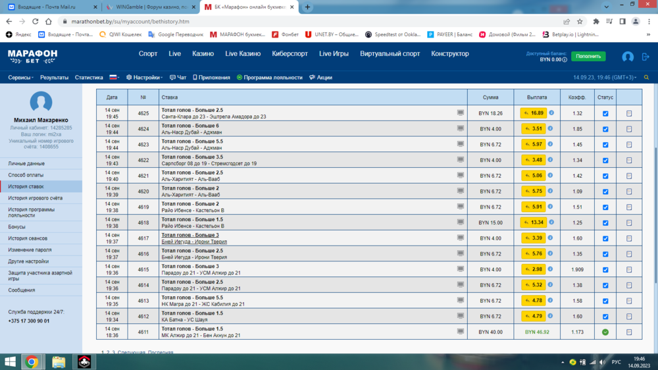Screen dimensions: 658x370
Task: Expand the Сервисы dropdown menu
Action: click(x=21, y=78)
